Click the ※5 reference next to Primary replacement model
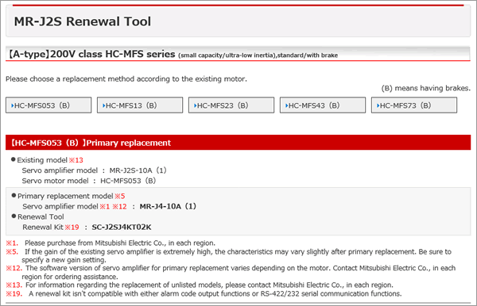This screenshot has height=306, width=477. (x=120, y=197)
